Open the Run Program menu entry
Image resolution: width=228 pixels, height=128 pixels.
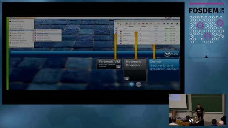pos(21,20)
